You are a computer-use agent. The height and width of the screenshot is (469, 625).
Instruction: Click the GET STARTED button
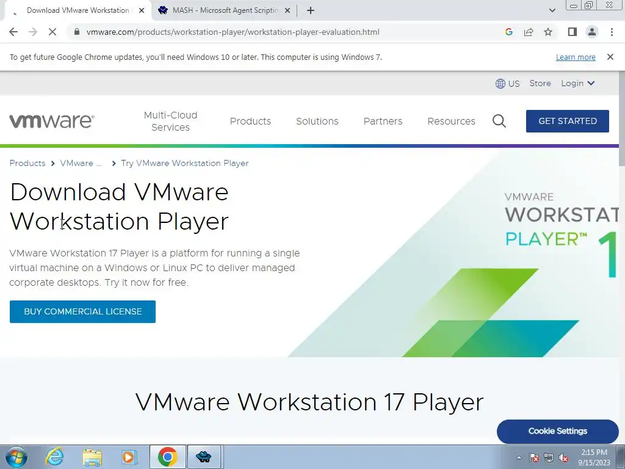[x=567, y=121]
